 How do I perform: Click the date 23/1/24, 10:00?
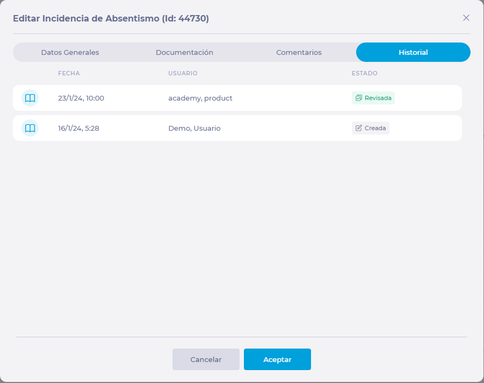(x=81, y=98)
